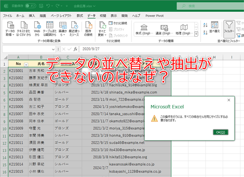
Task: Open the 並べ替え (Sort) dialog
Action: point(215,27)
